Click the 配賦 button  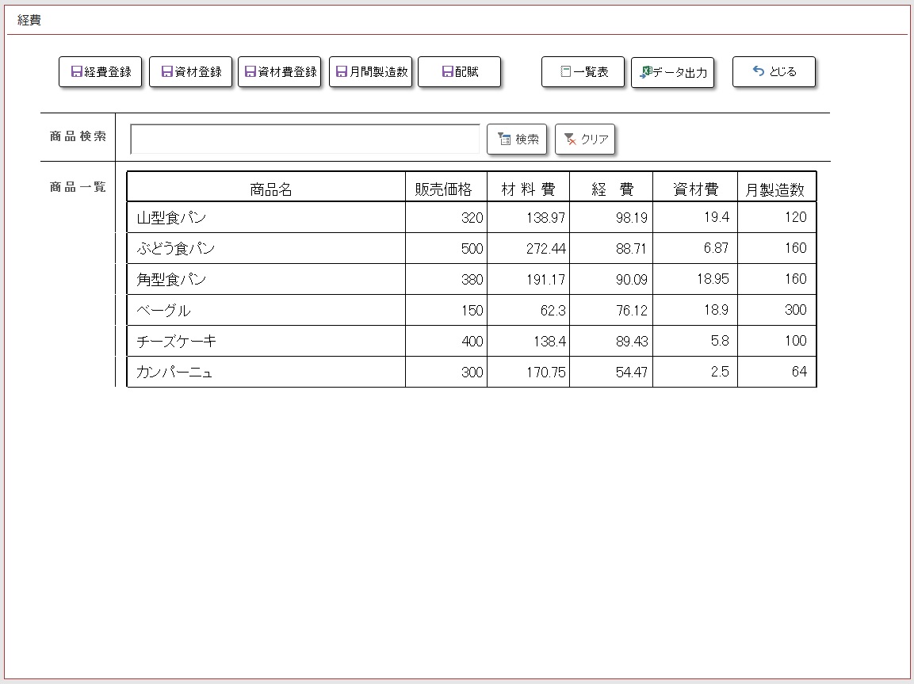[x=459, y=71]
